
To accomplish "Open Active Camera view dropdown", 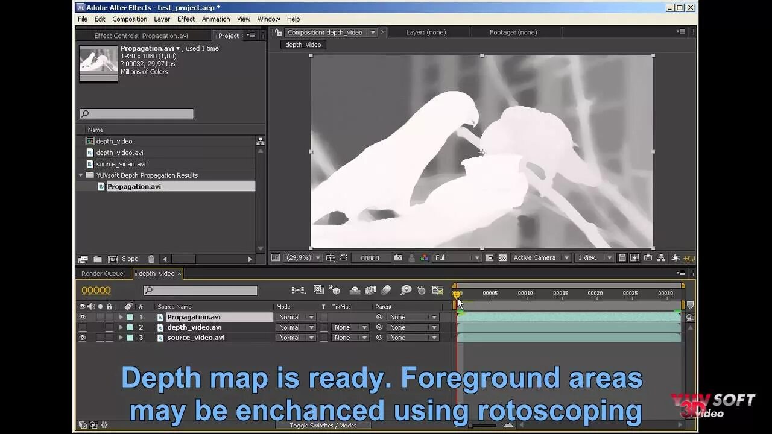I will click(540, 257).
